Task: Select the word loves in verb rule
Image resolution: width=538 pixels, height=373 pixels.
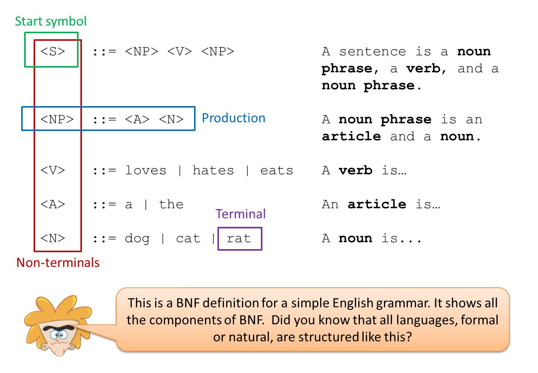Action: (x=146, y=170)
